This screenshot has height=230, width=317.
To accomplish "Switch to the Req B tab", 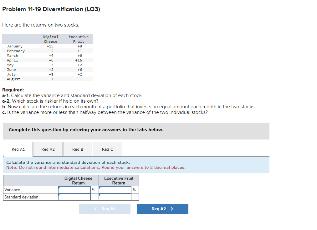I will pos(78,149).
